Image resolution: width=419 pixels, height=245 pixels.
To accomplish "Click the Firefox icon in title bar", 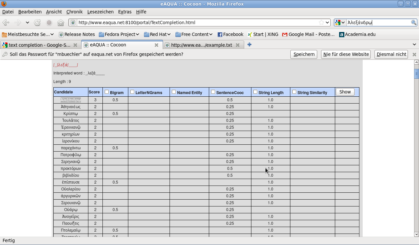I will (4, 4).
